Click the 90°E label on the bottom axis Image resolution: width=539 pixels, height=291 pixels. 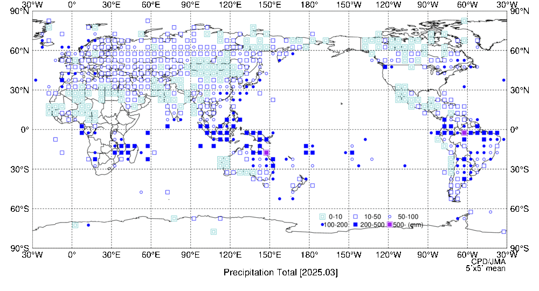coord(190,255)
